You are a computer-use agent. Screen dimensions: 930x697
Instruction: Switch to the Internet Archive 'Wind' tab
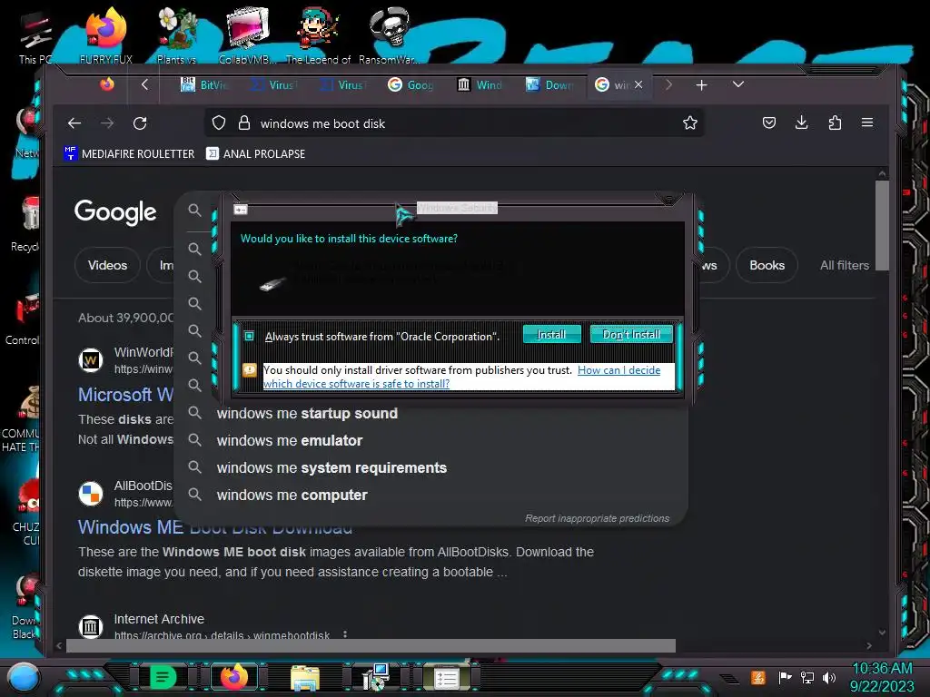480,84
